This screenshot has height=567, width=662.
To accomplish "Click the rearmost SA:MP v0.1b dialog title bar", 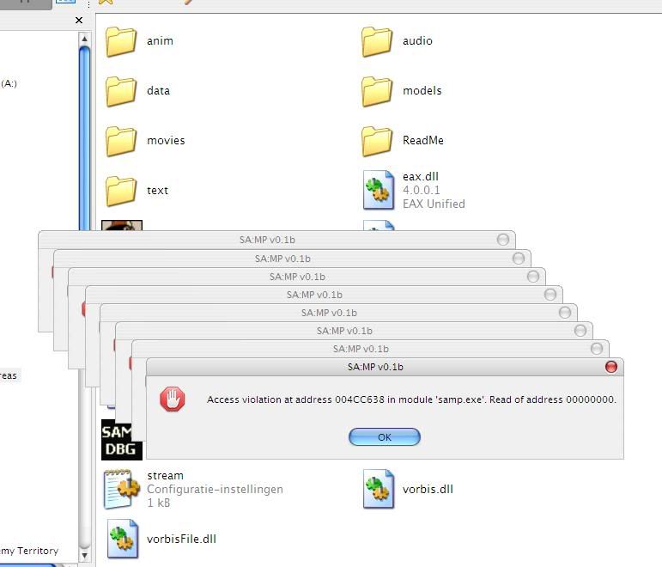I will coord(276,240).
